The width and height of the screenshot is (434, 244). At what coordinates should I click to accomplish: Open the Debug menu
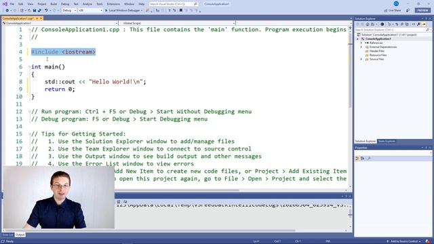click(65, 4)
